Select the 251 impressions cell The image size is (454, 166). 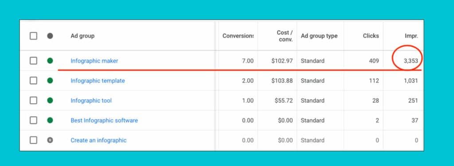(x=413, y=100)
